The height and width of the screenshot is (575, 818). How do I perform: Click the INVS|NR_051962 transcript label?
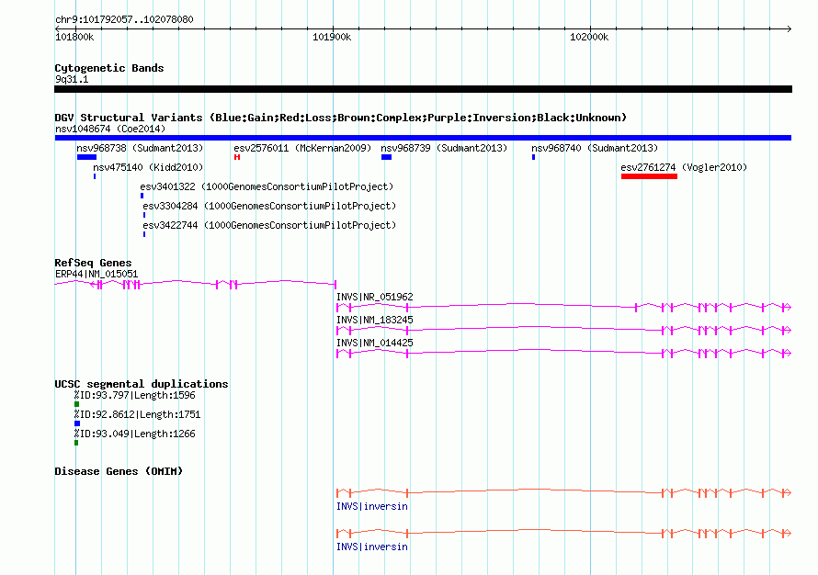point(375,297)
